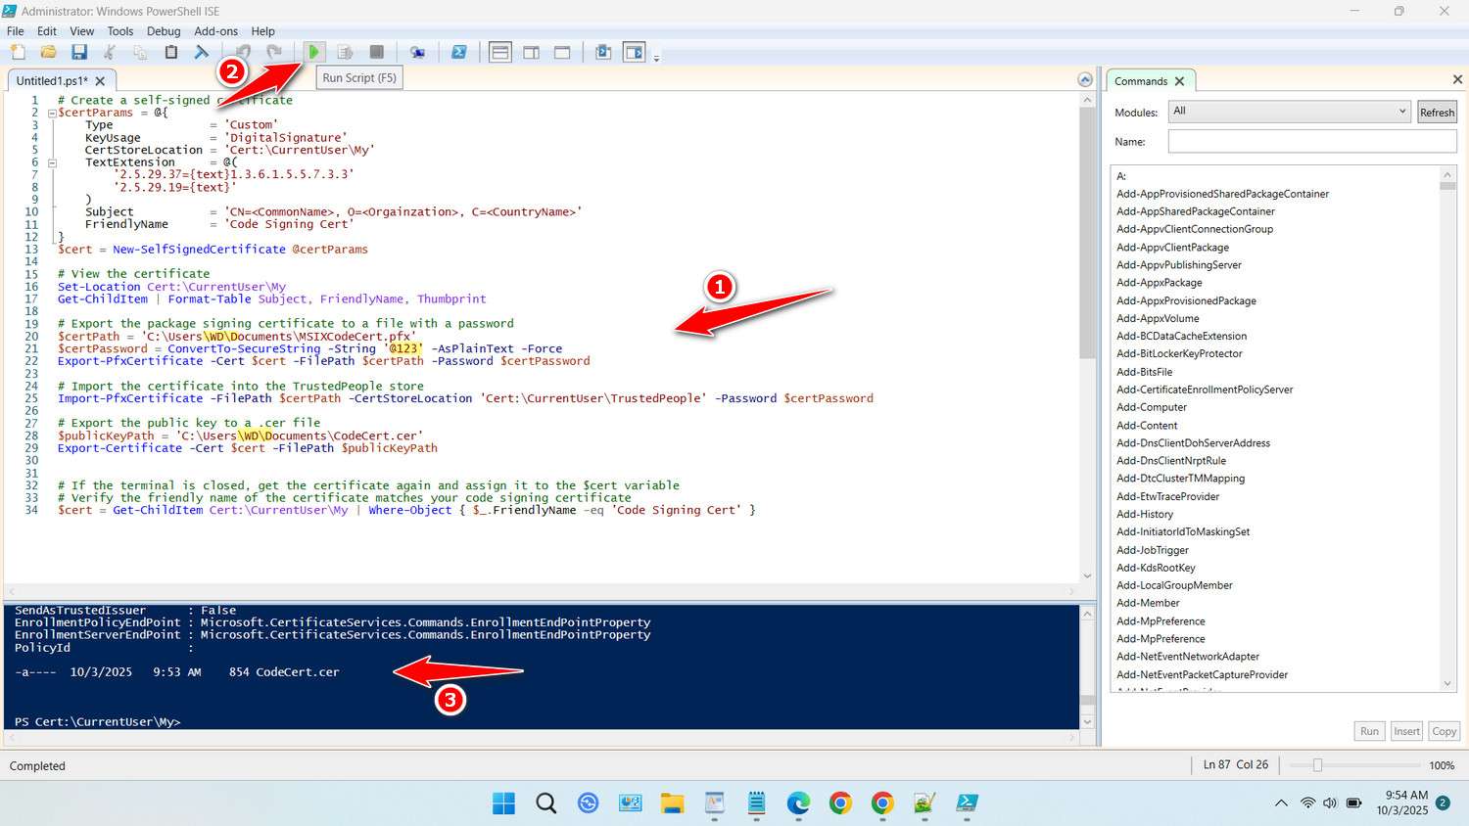Collapse the $certParams code region
The height and width of the screenshot is (826, 1469).
pyautogui.click(x=51, y=112)
